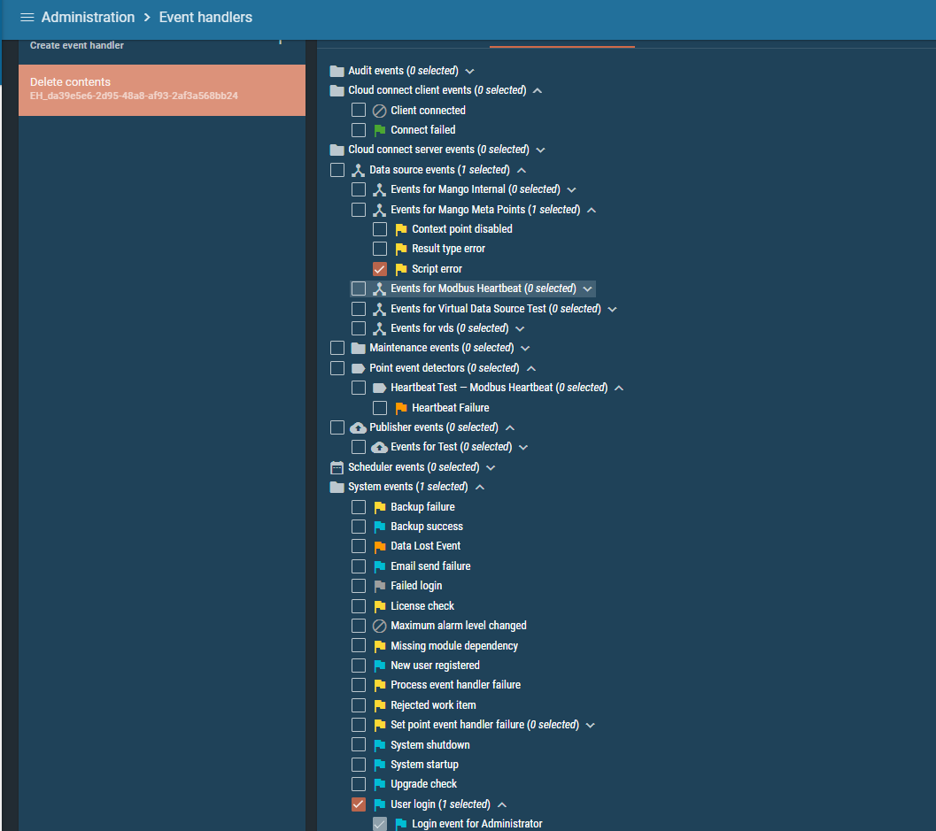Click the Create event handler item
Viewport: 936px width, 831px height.
[x=77, y=45]
